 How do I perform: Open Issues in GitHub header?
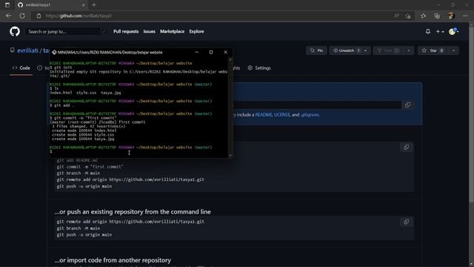click(149, 31)
